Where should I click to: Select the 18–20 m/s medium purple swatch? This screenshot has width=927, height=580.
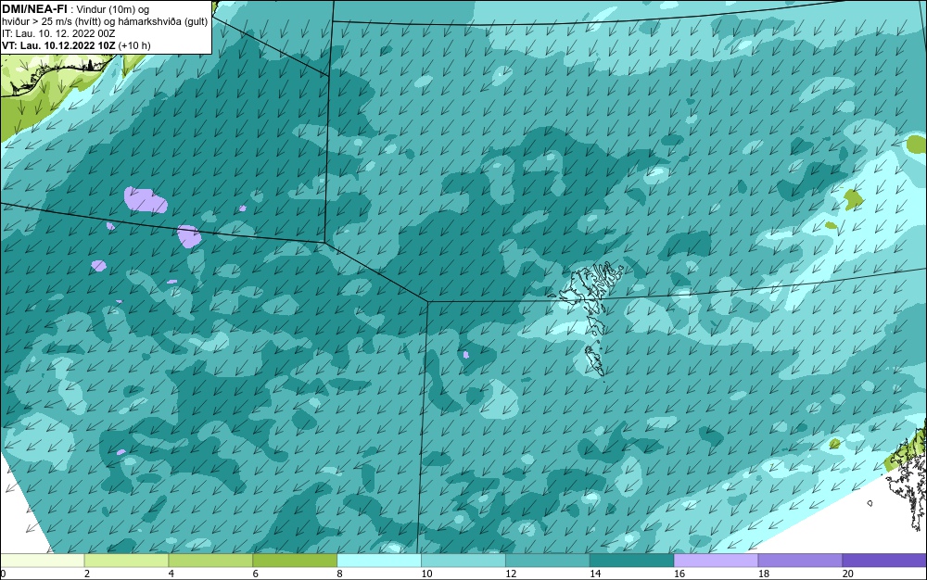pos(801,561)
